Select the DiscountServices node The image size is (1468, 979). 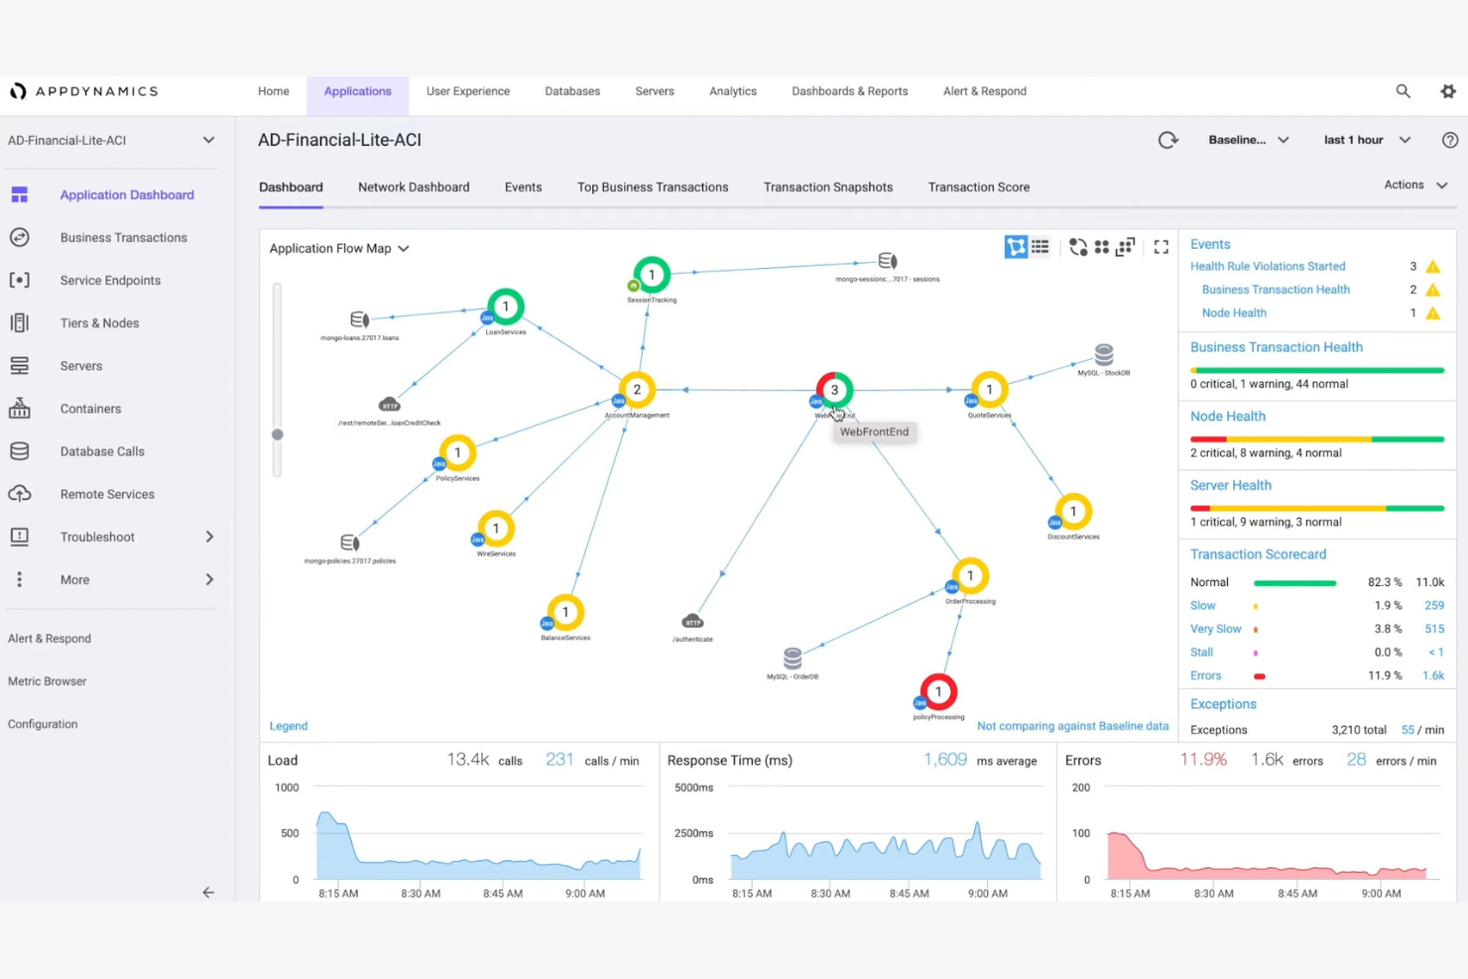pos(1073,512)
